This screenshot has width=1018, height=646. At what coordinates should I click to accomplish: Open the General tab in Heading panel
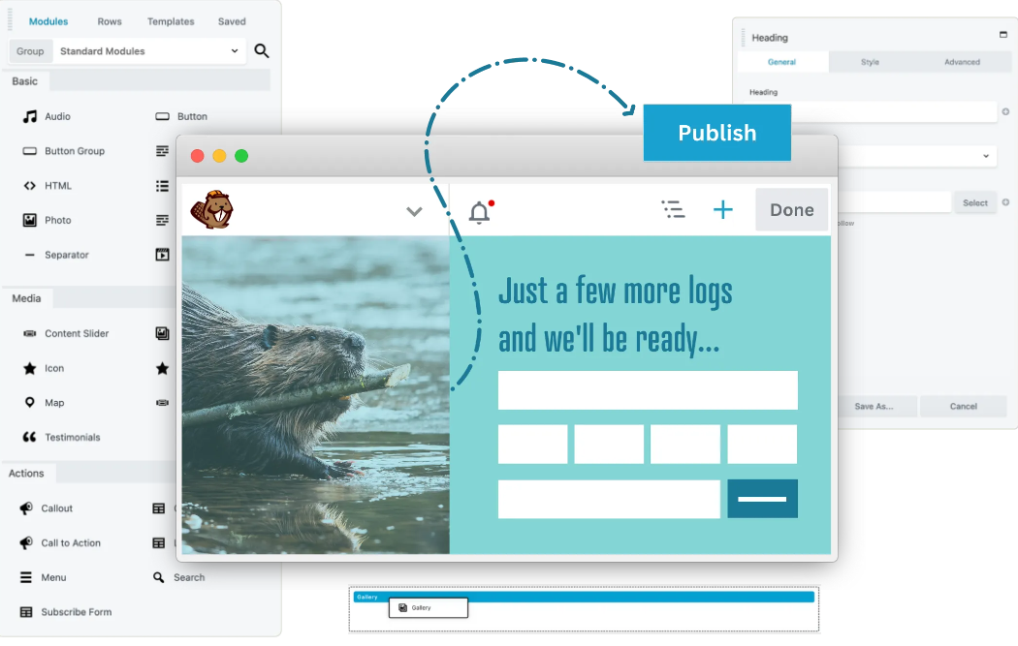click(781, 62)
